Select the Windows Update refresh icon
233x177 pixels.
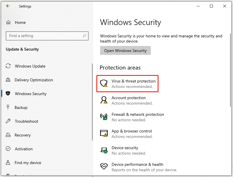pyautogui.click(x=7, y=66)
